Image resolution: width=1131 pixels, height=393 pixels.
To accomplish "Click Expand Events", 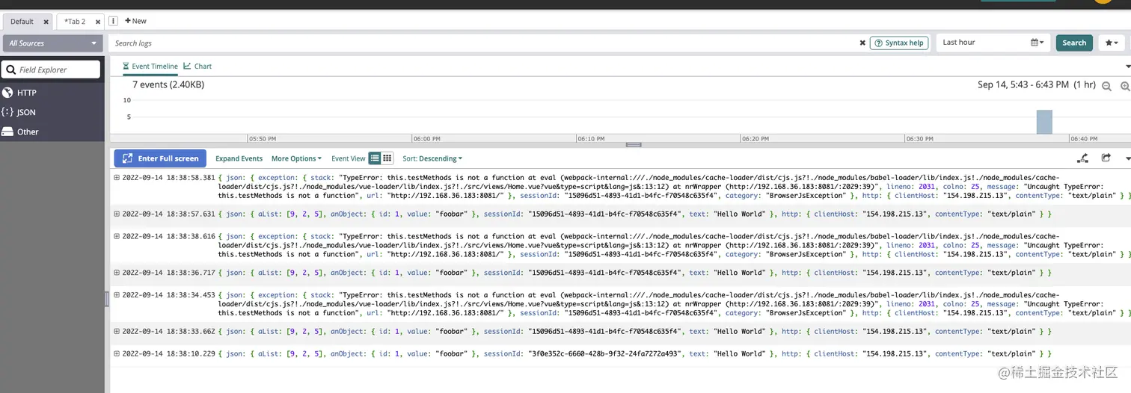I will tap(239, 158).
